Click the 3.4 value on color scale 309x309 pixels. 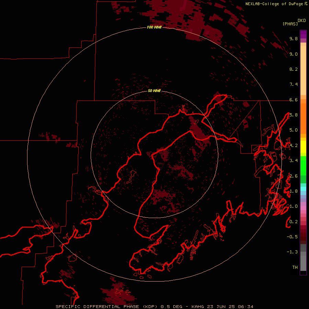[294, 161]
